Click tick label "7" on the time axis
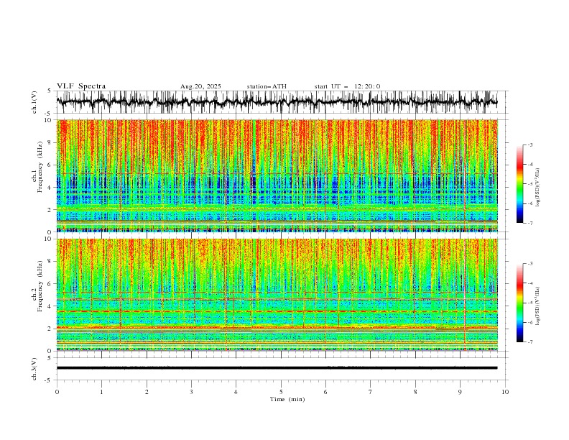This screenshot has height=440, width=569. [x=370, y=392]
